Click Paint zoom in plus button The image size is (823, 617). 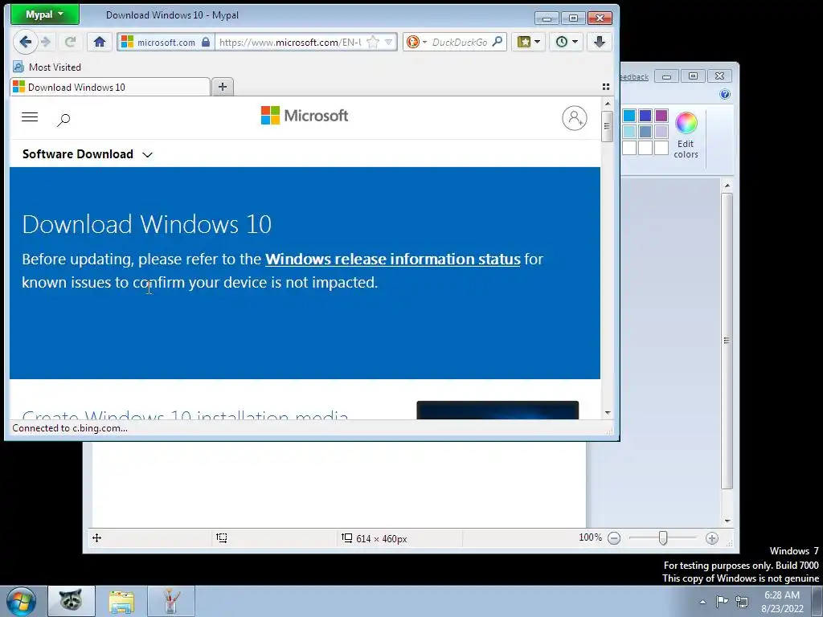pos(712,538)
